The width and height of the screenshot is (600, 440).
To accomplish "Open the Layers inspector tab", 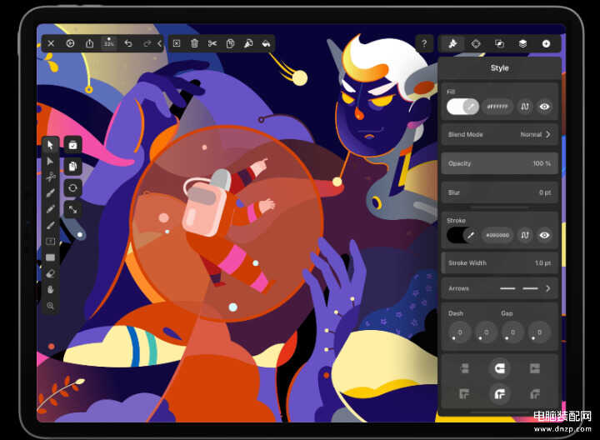I will (x=522, y=43).
